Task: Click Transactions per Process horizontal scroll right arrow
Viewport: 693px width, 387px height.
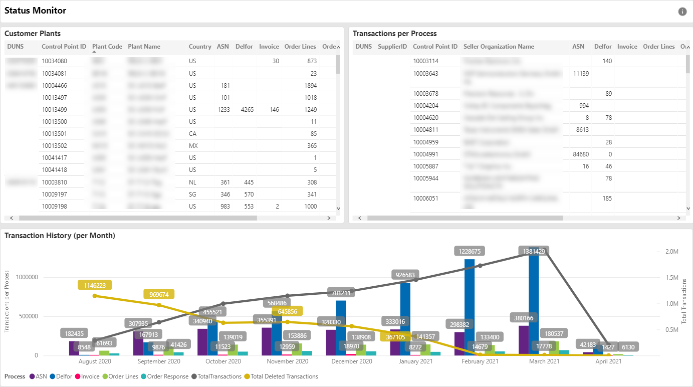Action: point(678,218)
